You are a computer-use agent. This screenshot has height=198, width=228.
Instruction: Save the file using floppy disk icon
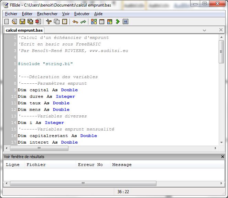tap(22, 22)
